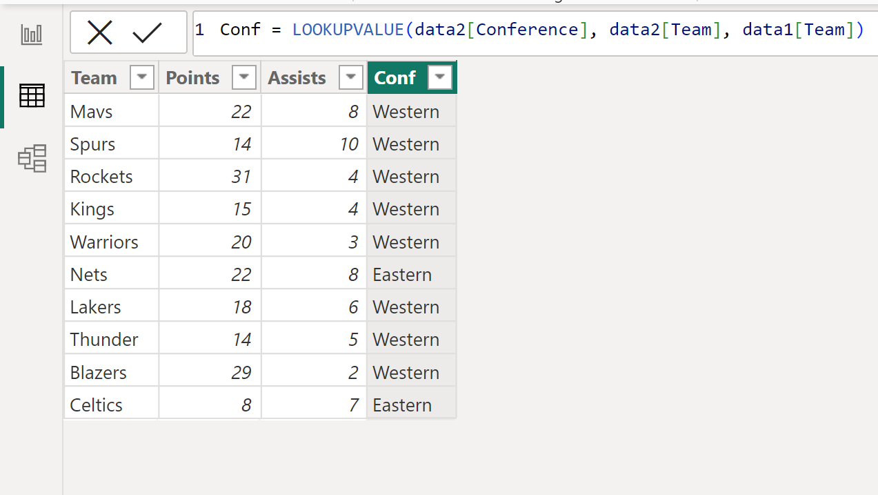This screenshot has width=878, height=495.
Task: Select the Celtics team cell
Action: tap(112, 405)
